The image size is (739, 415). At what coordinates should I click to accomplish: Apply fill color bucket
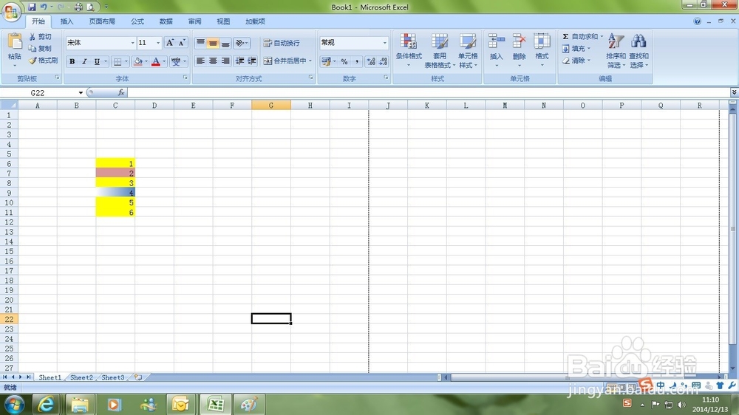coord(138,62)
